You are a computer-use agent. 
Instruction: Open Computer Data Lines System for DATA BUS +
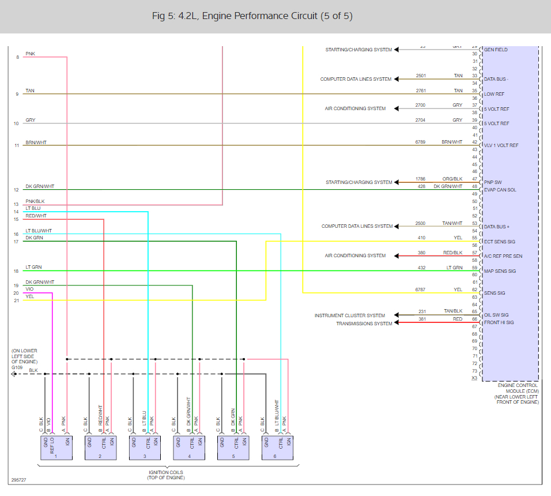357,226
